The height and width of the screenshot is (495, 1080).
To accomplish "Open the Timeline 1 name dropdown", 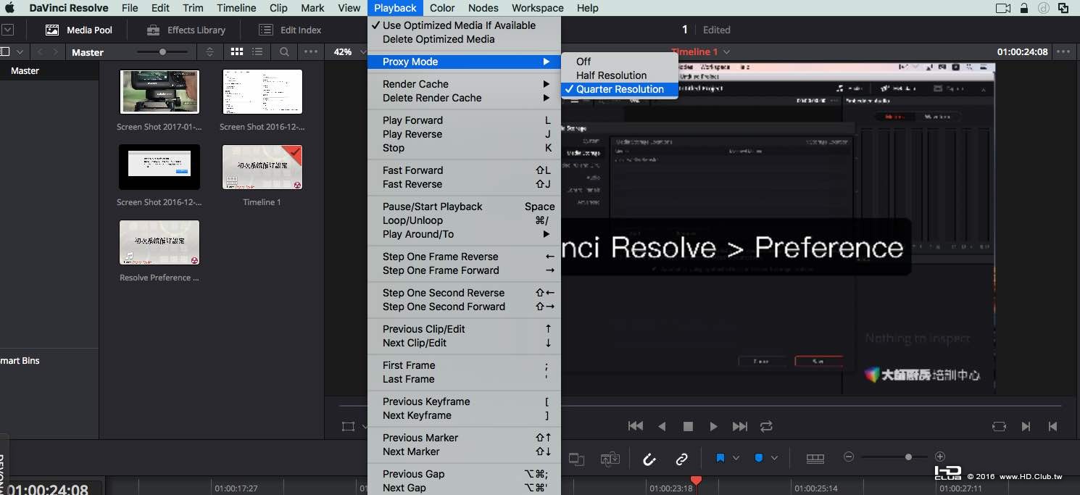I will (x=700, y=51).
